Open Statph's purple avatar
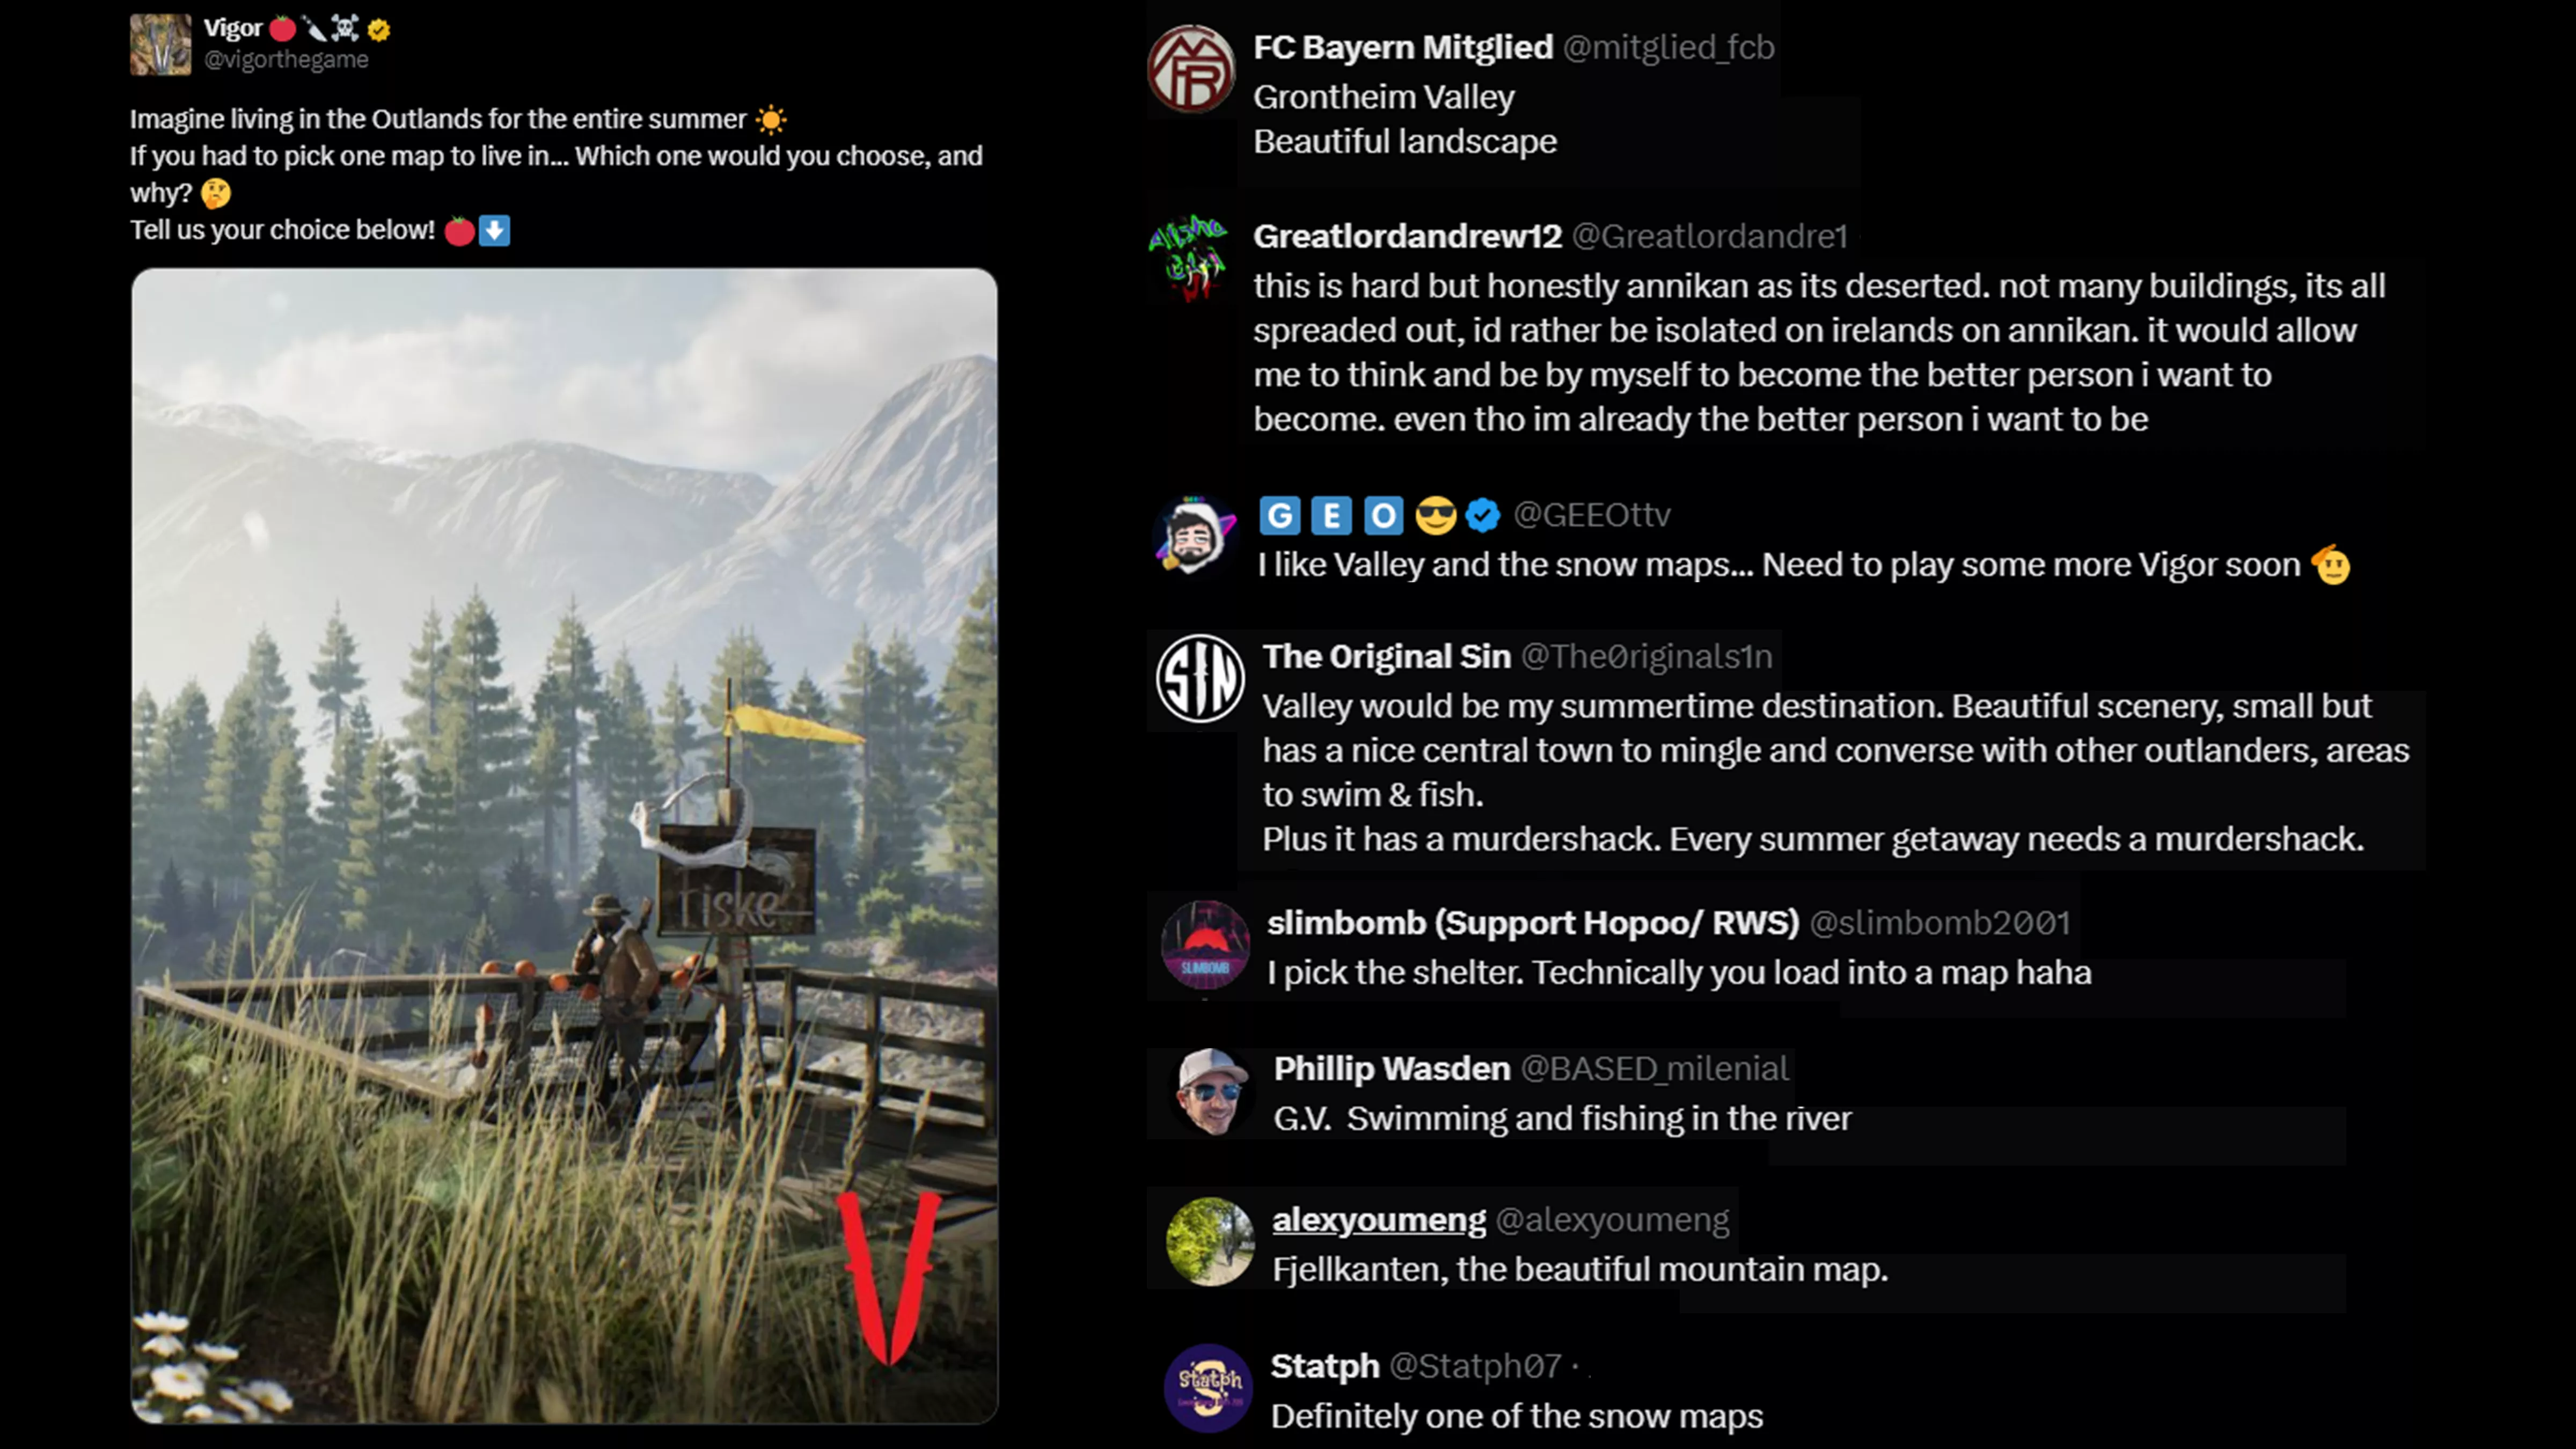 tap(1208, 1388)
